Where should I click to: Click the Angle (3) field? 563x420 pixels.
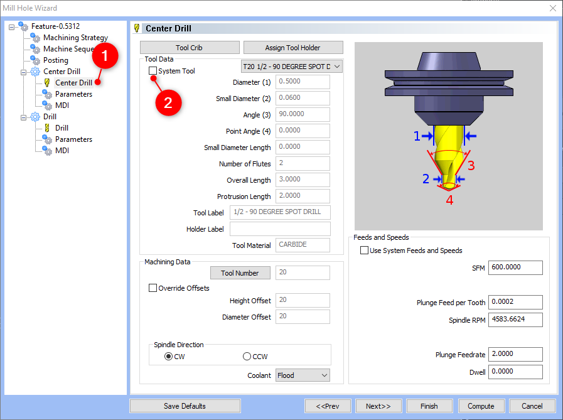[x=303, y=114]
